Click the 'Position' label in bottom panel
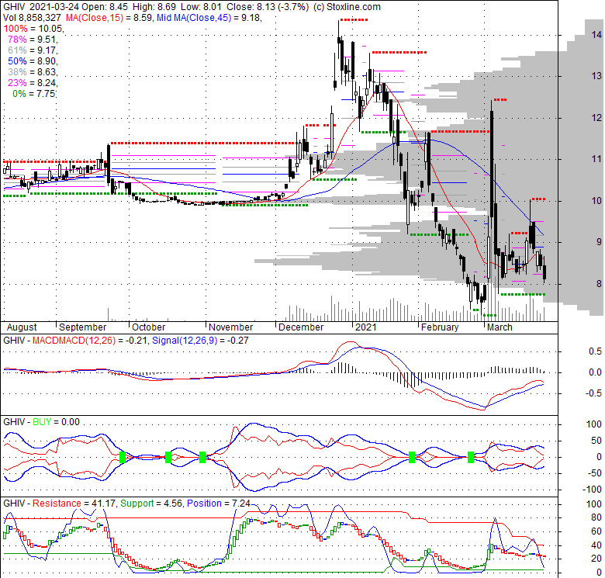Viewport: 605px width, 578px height. (204, 504)
